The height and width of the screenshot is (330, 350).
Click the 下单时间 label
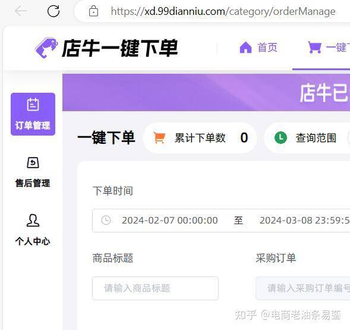tap(113, 191)
